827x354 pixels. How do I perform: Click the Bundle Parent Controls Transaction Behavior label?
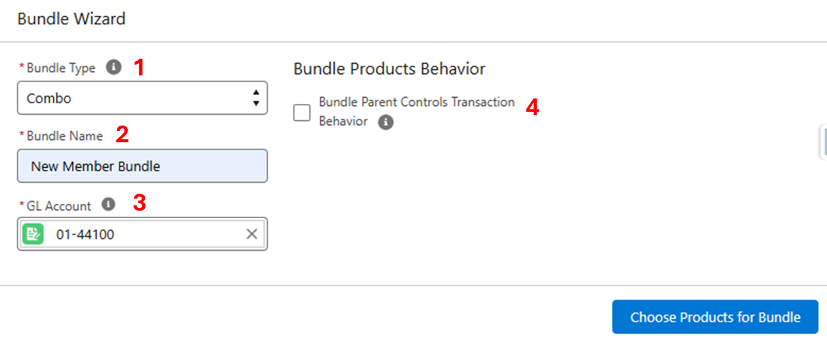416,103
